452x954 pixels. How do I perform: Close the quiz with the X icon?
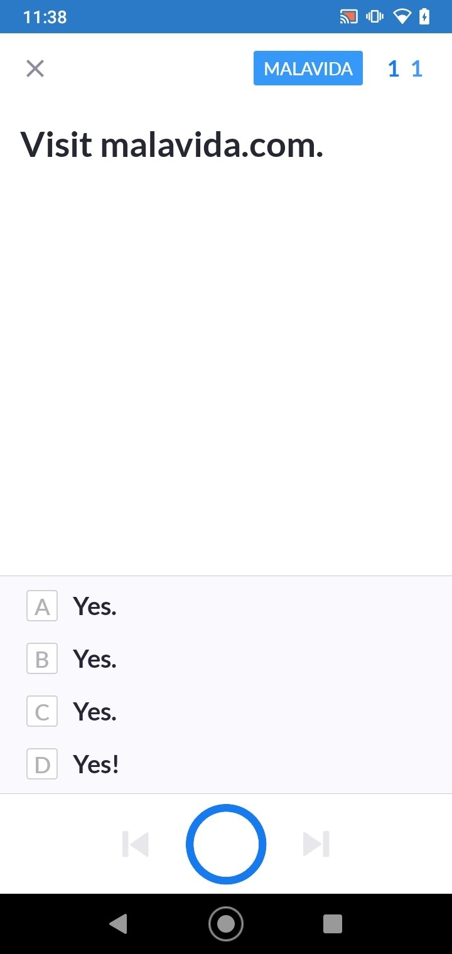35,68
